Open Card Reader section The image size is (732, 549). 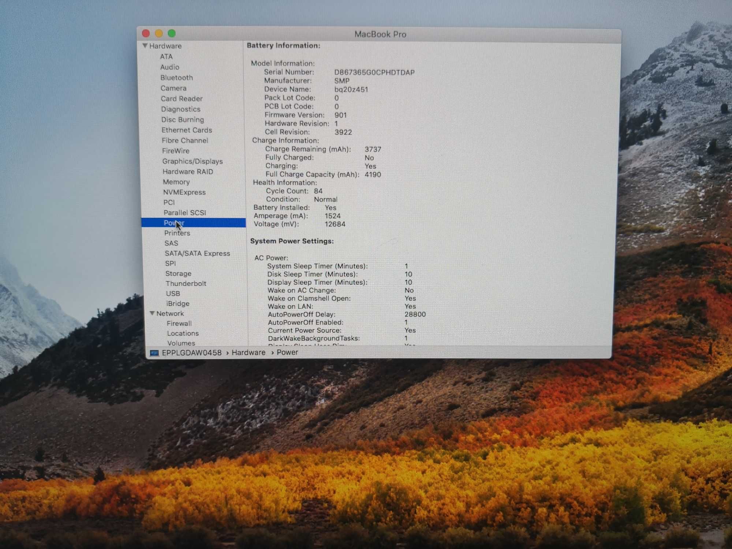182,98
